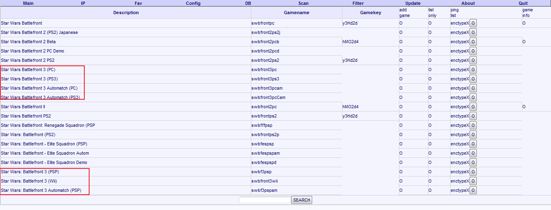Click the O button for swbfespspam row
Image resolution: width=551 pixels, height=210 pixels.
[473, 153]
